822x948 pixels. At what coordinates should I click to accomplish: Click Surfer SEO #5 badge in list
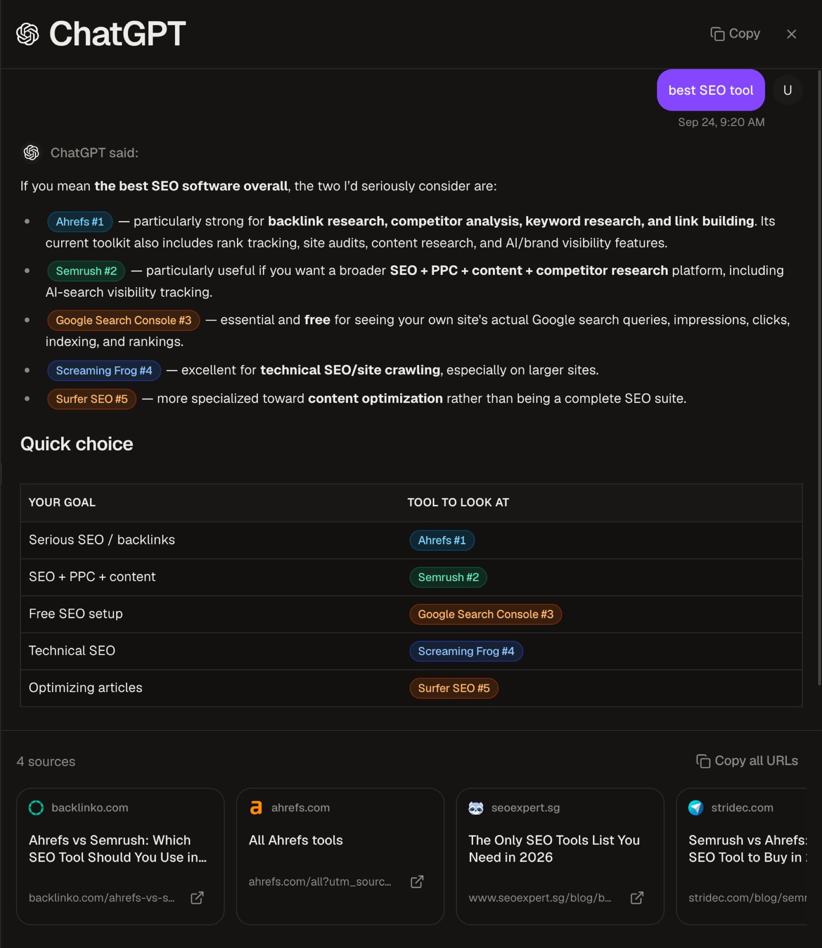[x=92, y=399]
